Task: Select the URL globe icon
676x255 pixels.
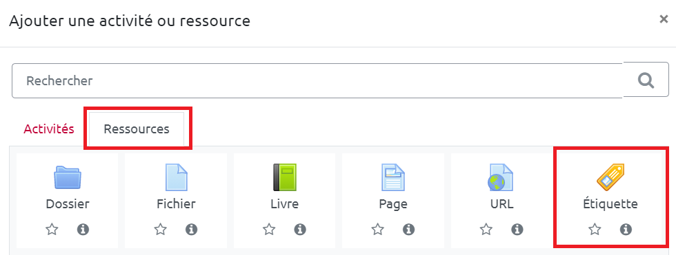Action: click(501, 177)
